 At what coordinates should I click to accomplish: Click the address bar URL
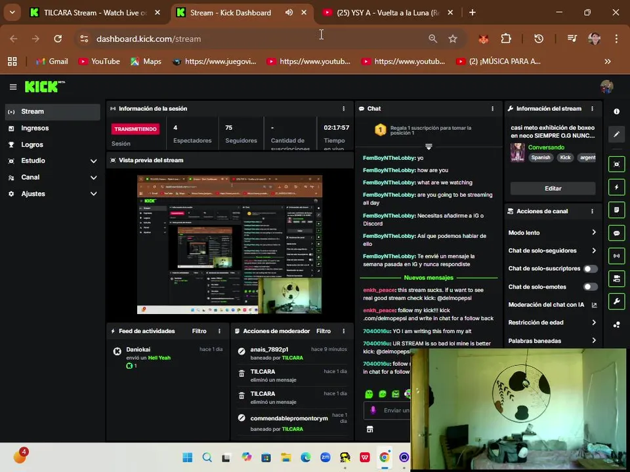click(149, 39)
